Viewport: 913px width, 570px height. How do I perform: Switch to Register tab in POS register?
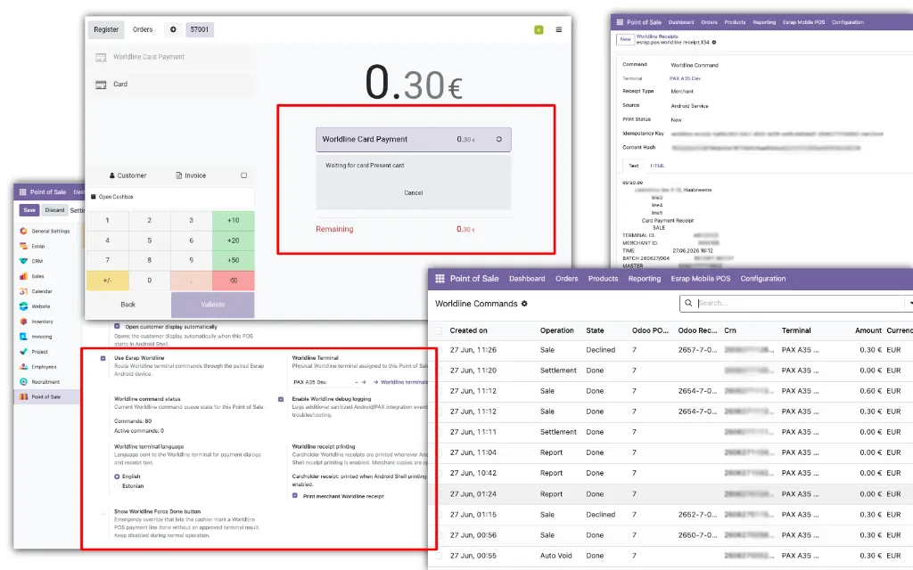pyautogui.click(x=106, y=29)
